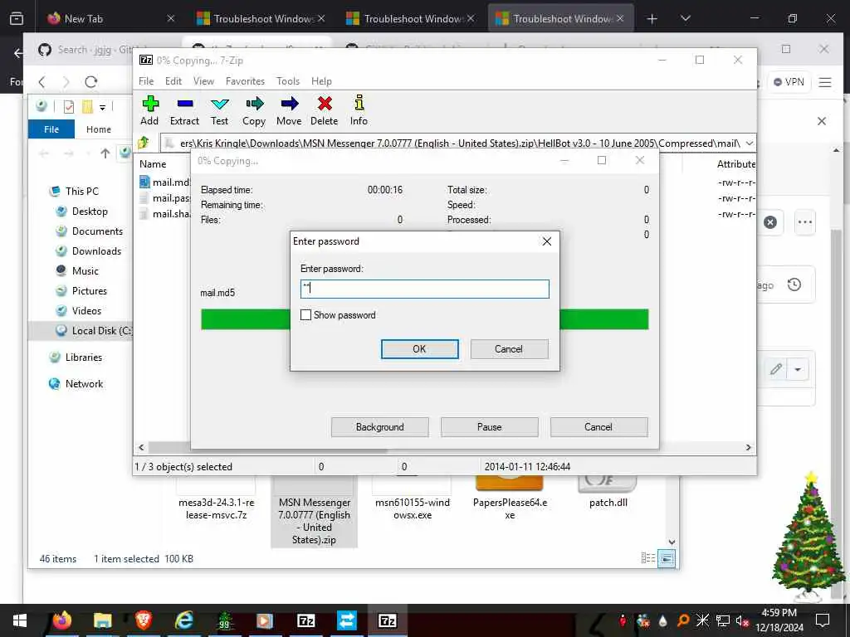Screen dimensions: 850x637
Task: Open the 7-Zip Tools menu
Action: click(288, 81)
